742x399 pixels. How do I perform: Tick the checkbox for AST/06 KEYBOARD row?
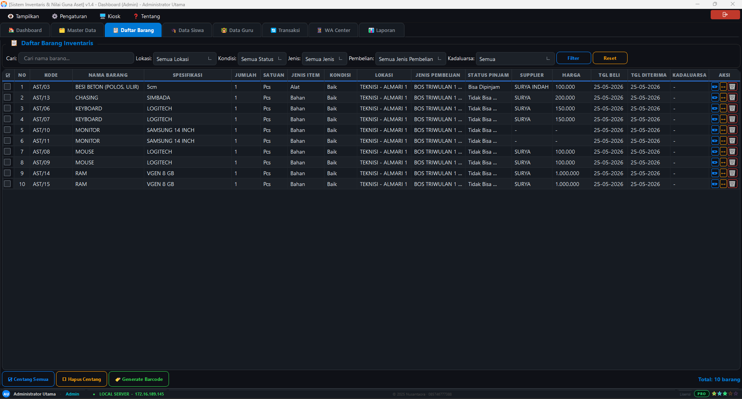(x=7, y=108)
